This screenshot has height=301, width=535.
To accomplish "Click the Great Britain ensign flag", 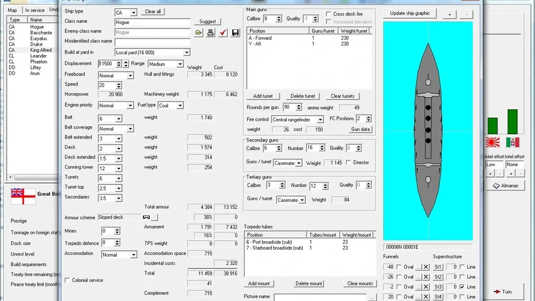I will (23, 196).
